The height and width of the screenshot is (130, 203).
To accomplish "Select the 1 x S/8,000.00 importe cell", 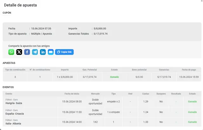I will 65,77.
